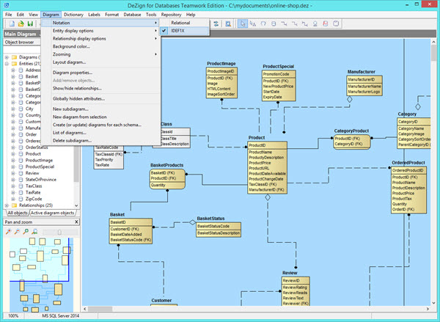Image resolution: width=440 pixels, height=322 pixels.
Task: Collapse the Entities tree node
Action: [x=7, y=63]
